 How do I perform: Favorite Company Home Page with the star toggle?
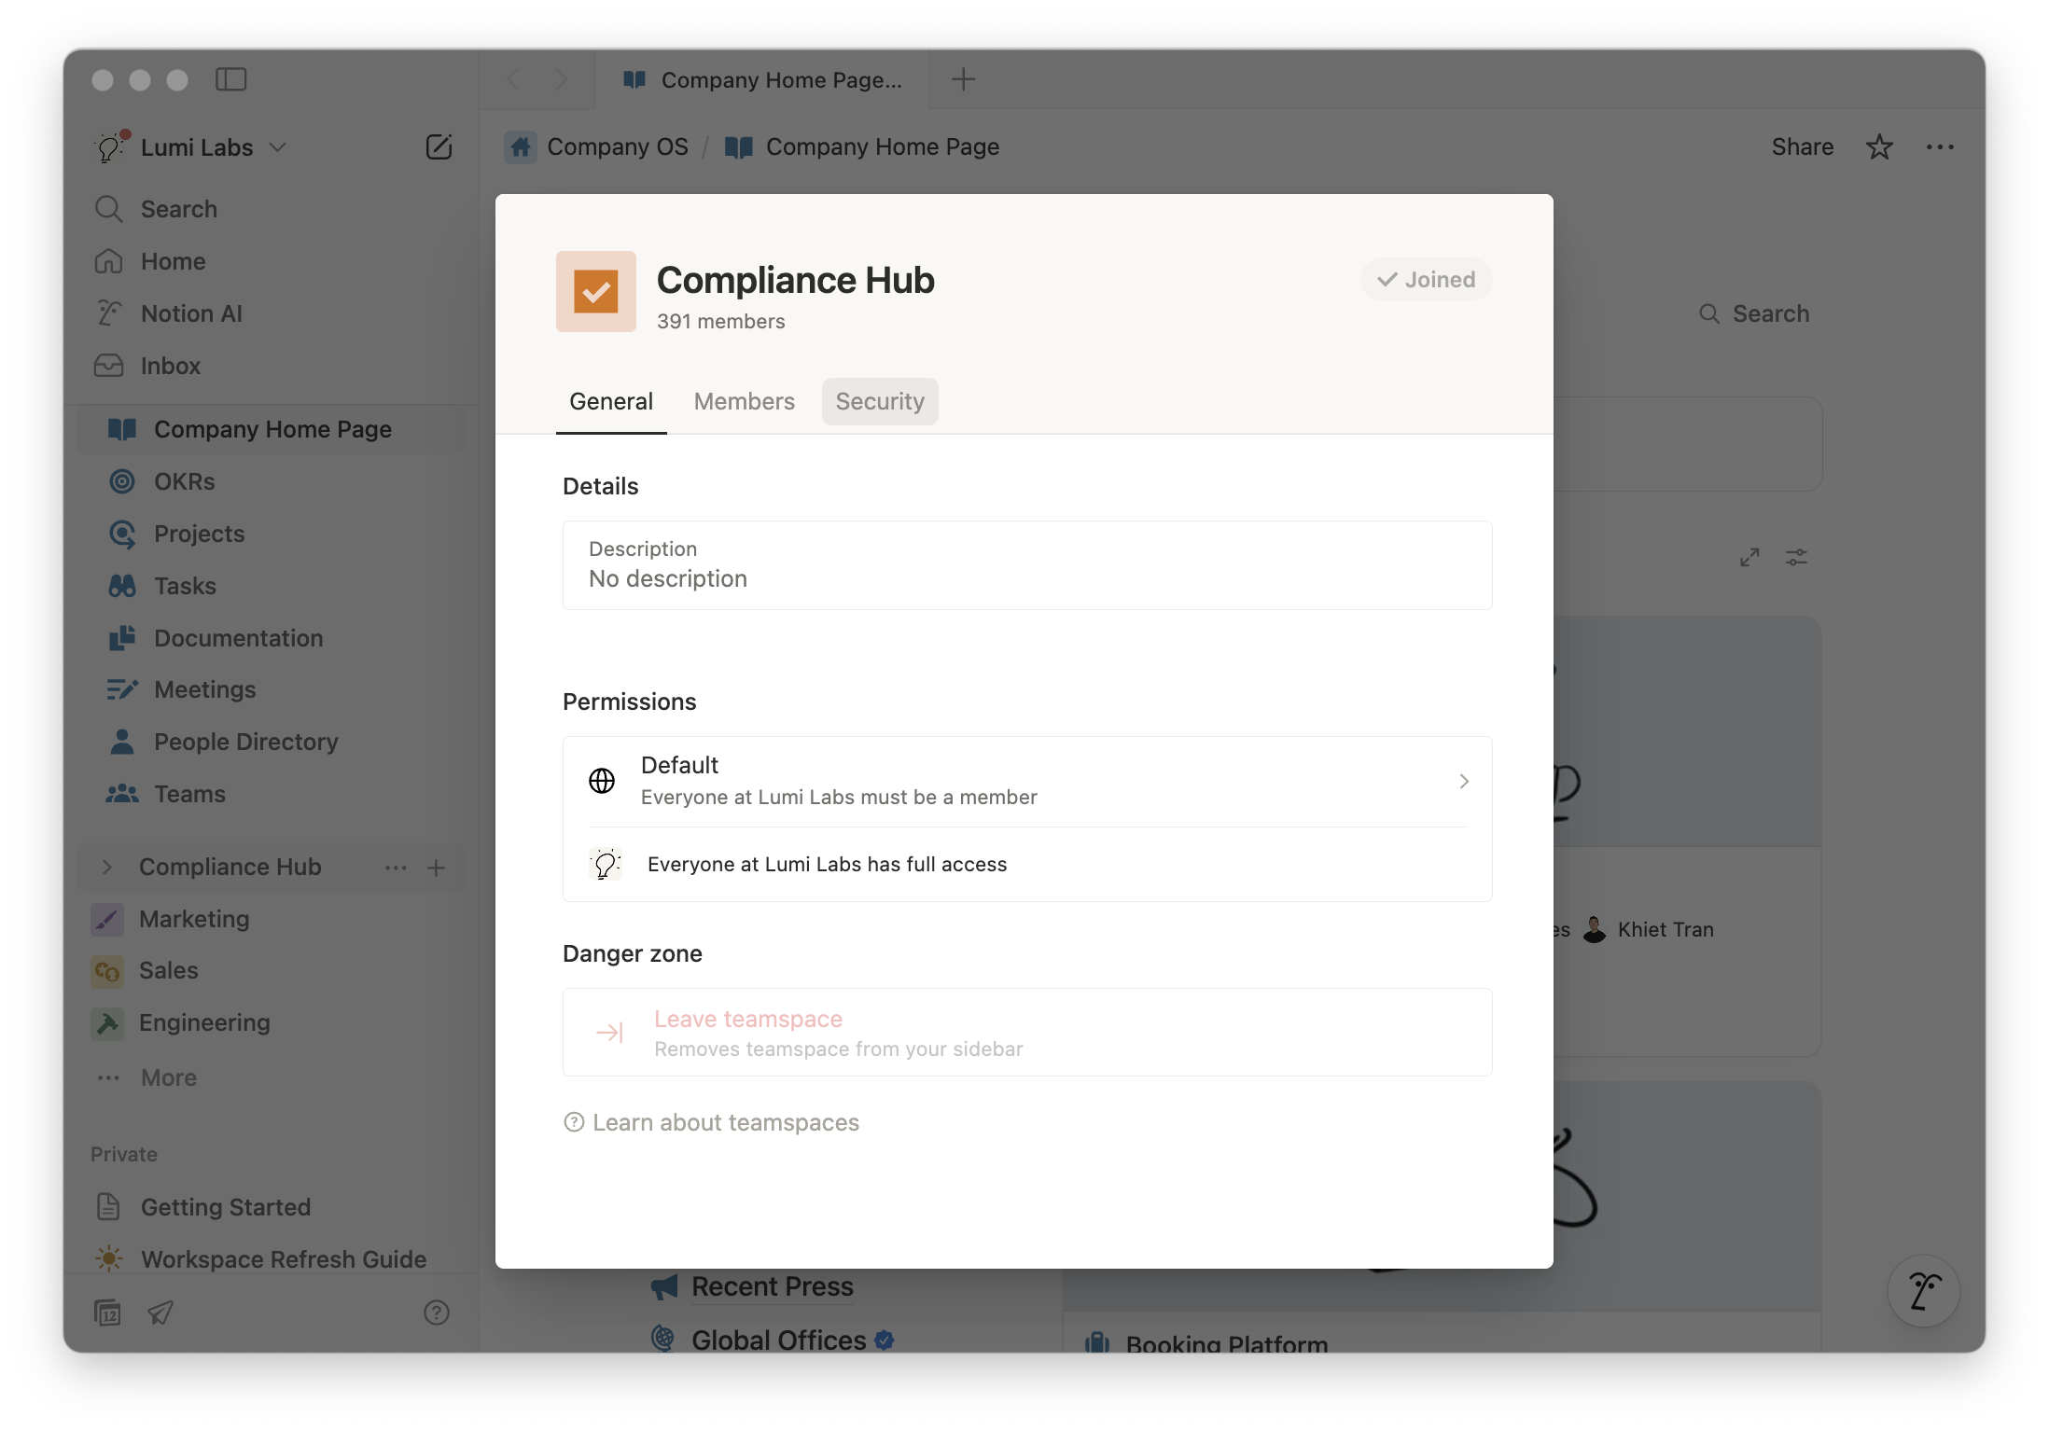(x=1880, y=146)
